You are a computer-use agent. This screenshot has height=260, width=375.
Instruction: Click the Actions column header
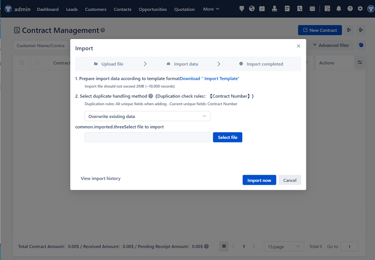(x=327, y=63)
